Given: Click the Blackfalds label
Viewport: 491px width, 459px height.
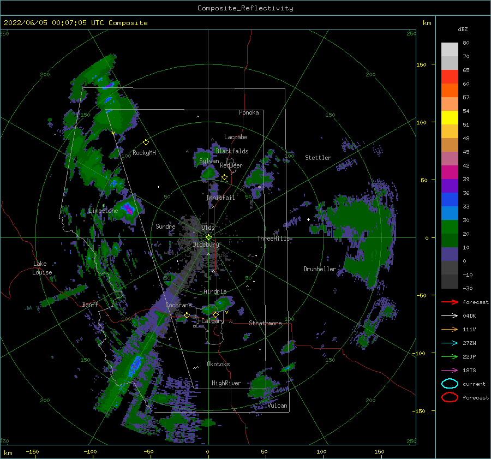Looking at the screenshot, I should tap(232, 151).
